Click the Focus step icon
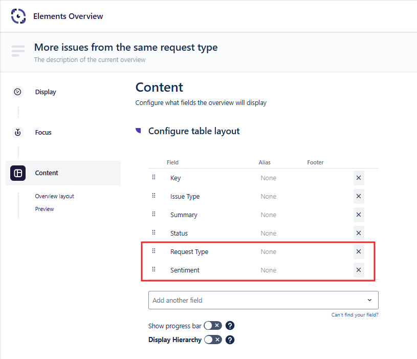The image size is (417, 359). 18,133
